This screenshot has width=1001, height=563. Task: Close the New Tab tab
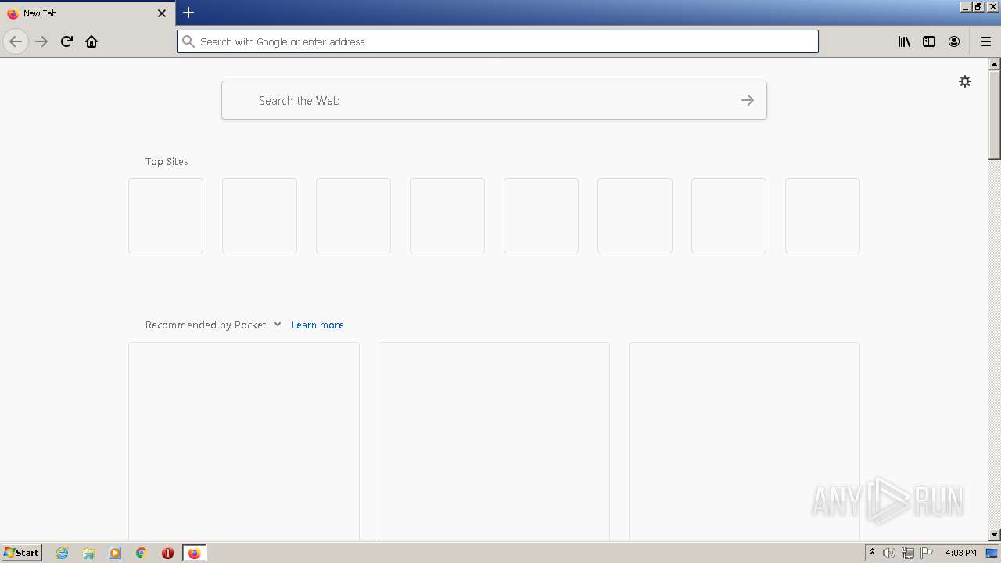pyautogui.click(x=162, y=13)
